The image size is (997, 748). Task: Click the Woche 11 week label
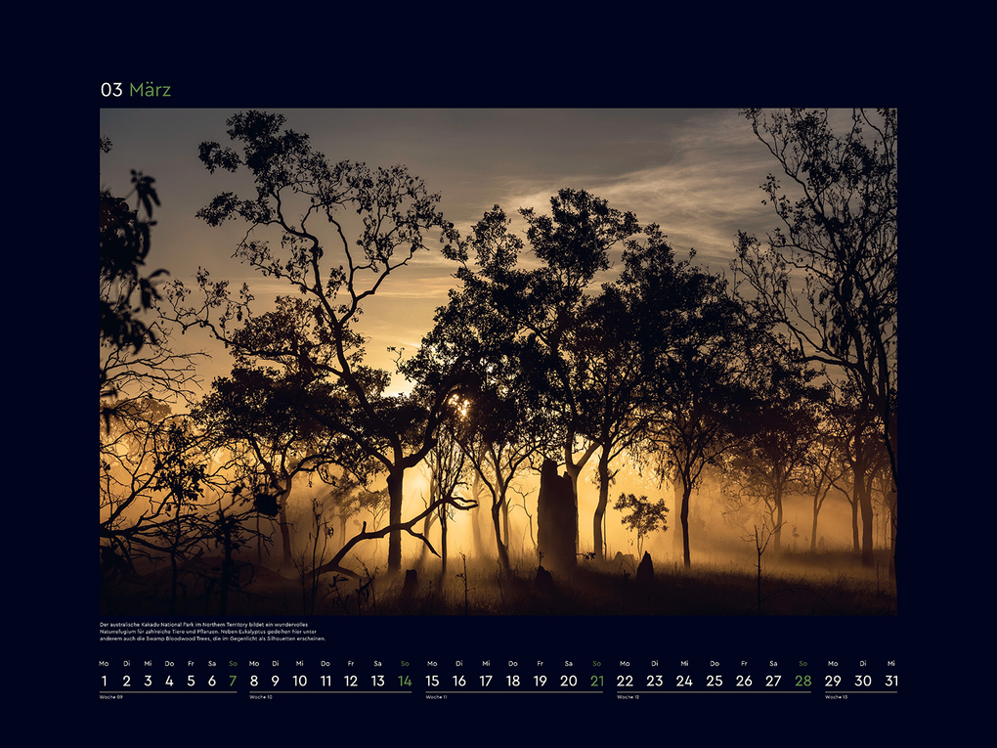438,697
